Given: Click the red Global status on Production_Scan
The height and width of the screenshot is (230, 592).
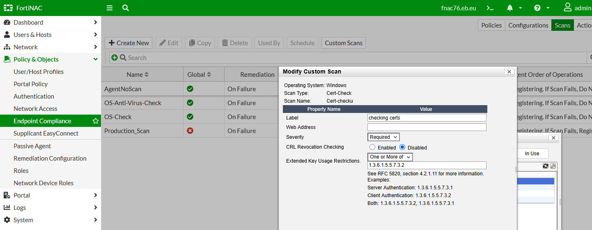Looking at the screenshot, I should (x=190, y=131).
